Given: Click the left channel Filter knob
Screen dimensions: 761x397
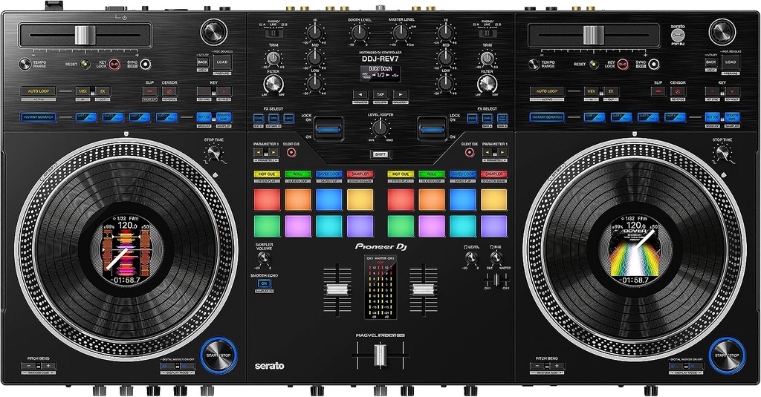Looking at the screenshot, I should pos(273,85).
